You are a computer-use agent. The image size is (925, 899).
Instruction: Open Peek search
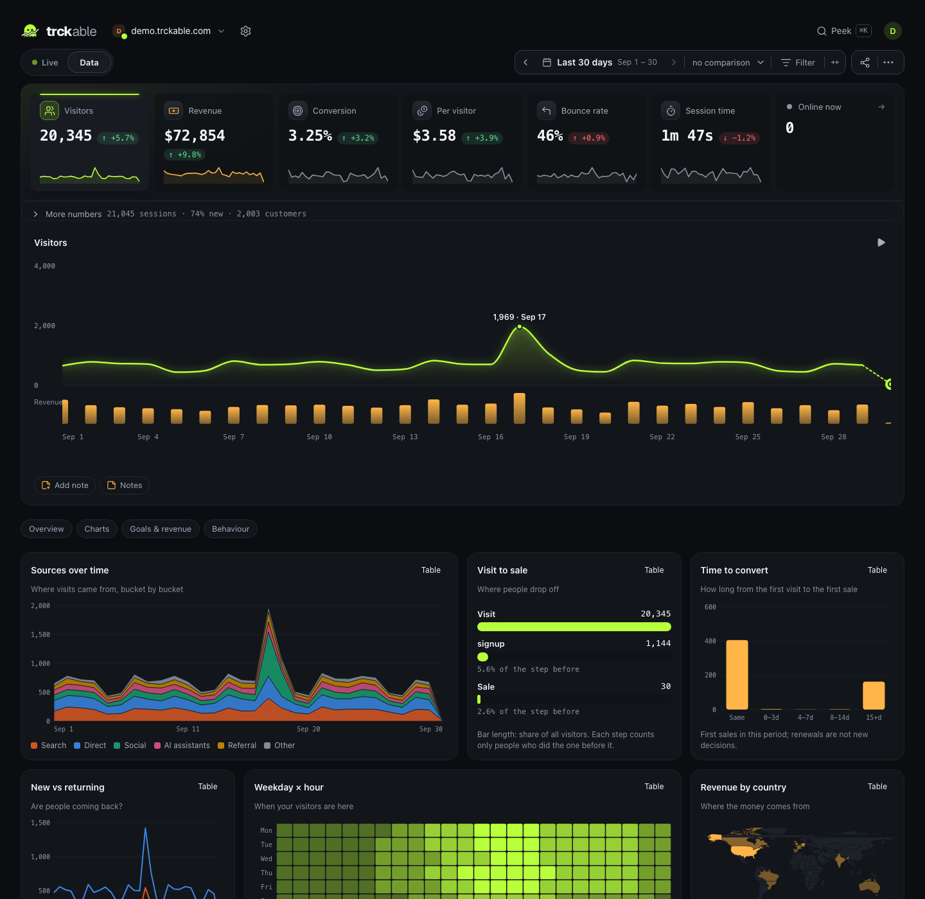[x=844, y=31]
